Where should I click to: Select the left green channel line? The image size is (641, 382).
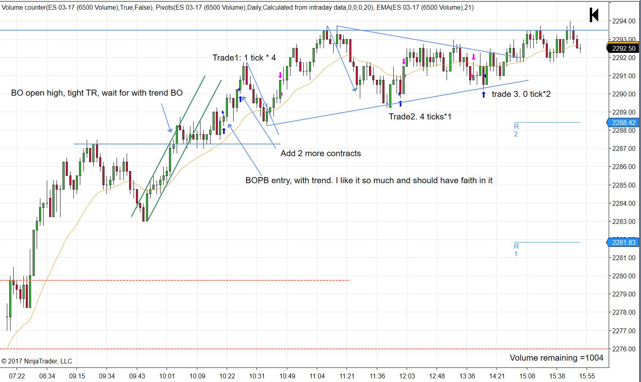pos(168,146)
